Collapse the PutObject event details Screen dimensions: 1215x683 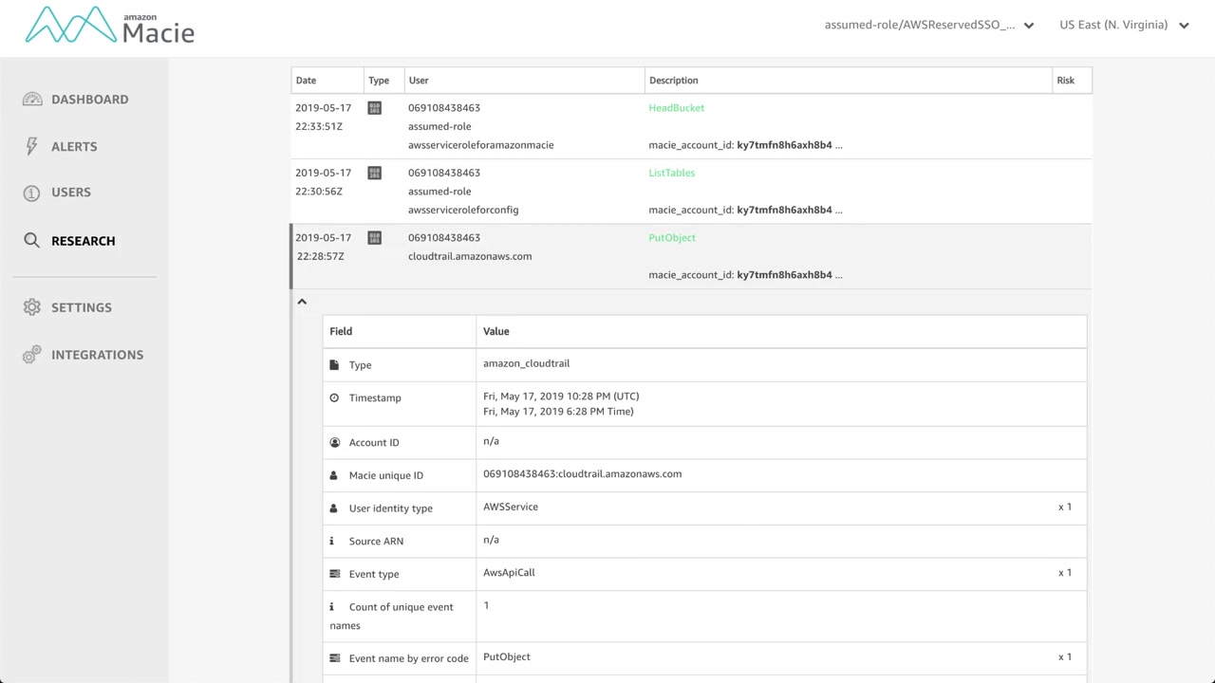coord(302,302)
